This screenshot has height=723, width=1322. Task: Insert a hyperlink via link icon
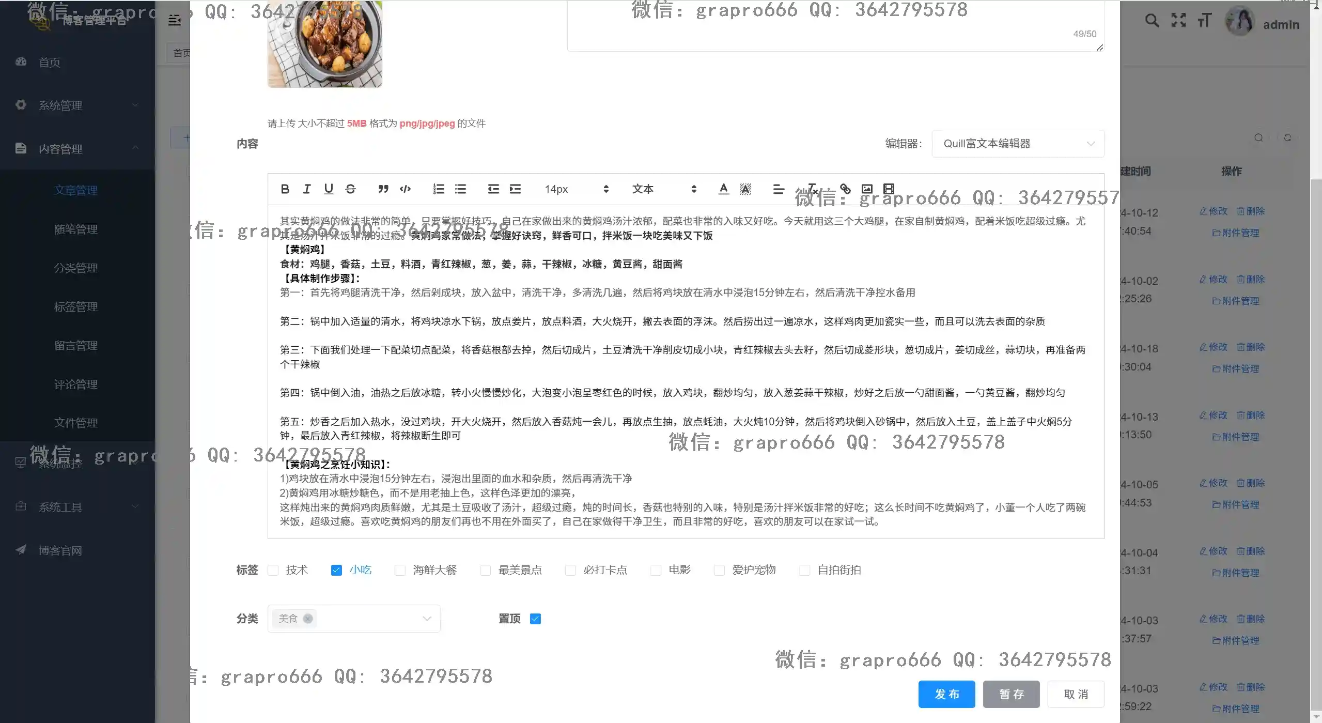(845, 189)
